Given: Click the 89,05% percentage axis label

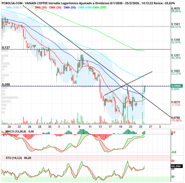Looking at the screenshot, I should click(x=176, y=11).
